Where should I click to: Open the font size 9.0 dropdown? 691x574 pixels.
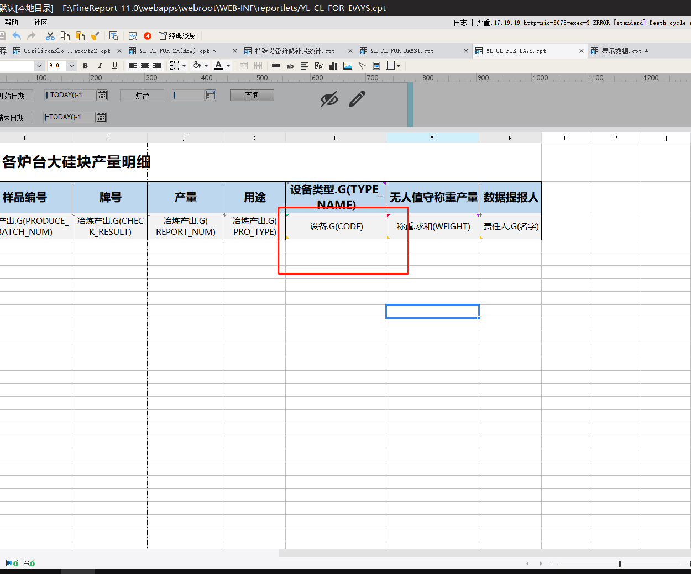[71, 66]
